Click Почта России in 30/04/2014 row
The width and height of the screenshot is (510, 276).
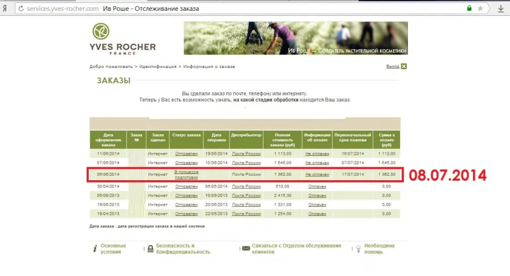246,186
